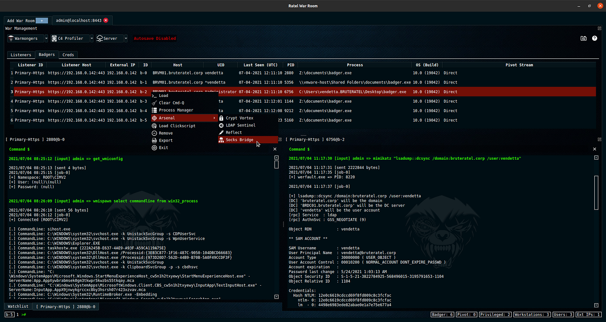Detach the right 6756@b-2 console pane
Viewport: 606px width, 322px height.
click(x=600, y=139)
